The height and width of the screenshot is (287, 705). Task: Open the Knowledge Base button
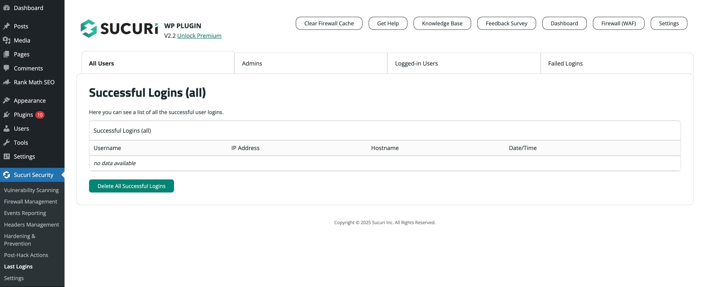point(442,23)
